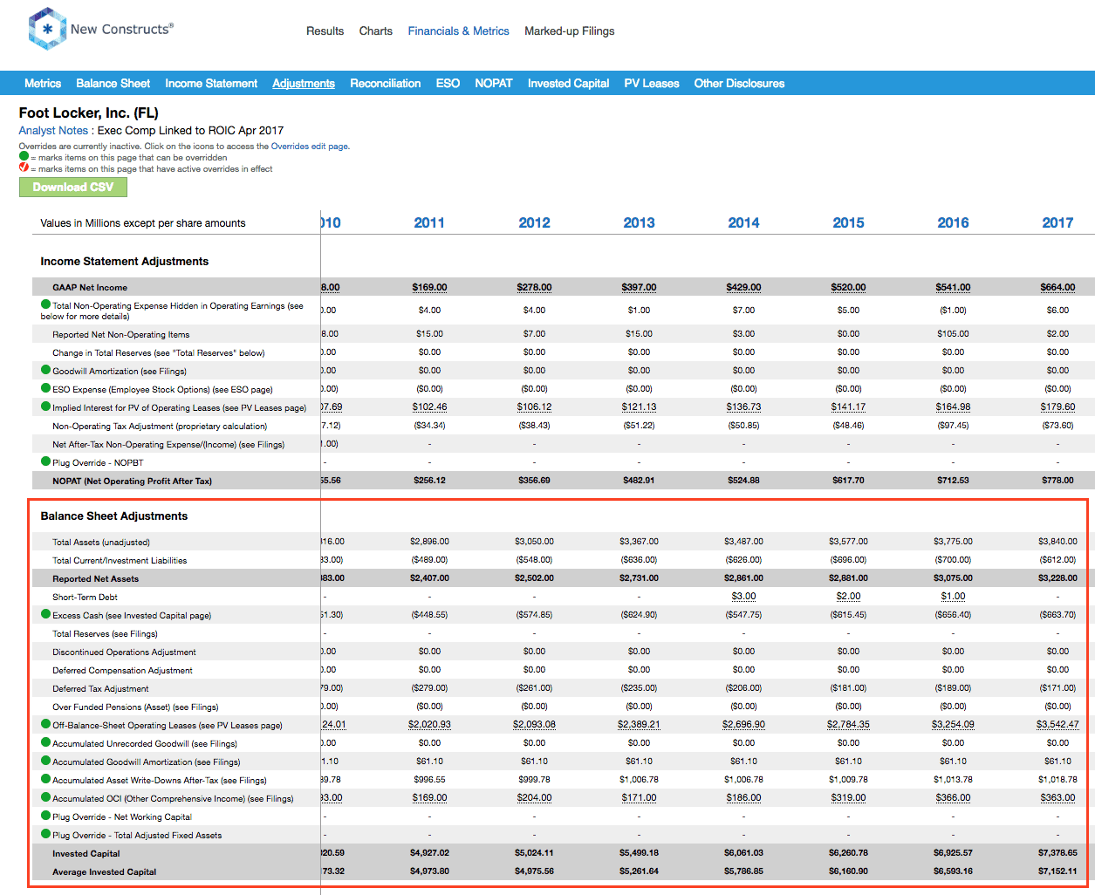Select override icon for Implied Interest row
The width and height of the screenshot is (1095, 895).
tap(46, 407)
